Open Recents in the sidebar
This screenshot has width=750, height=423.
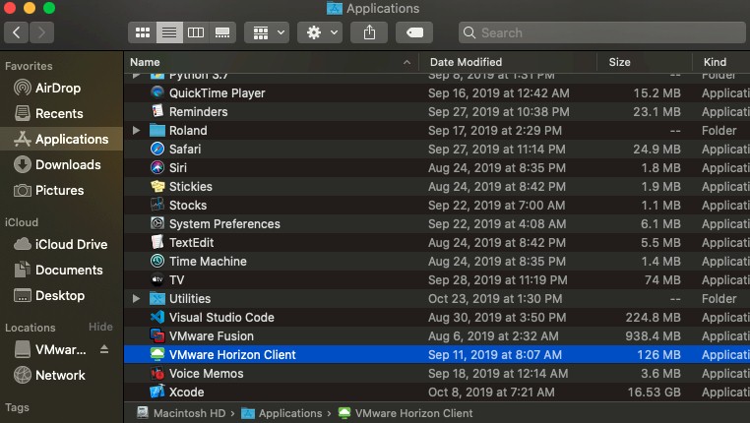click(x=61, y=113)
